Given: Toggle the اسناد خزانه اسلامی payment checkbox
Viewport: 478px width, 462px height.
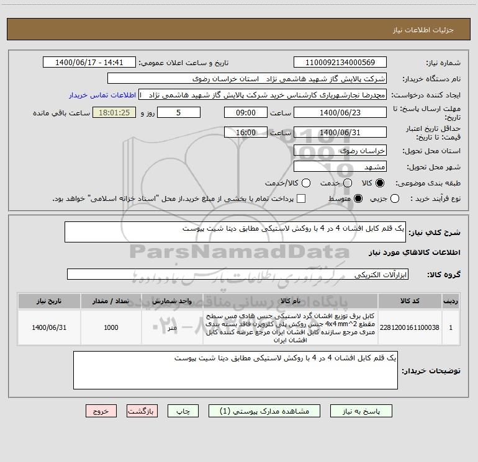Looking at the screenshot, I should (301, 198).
